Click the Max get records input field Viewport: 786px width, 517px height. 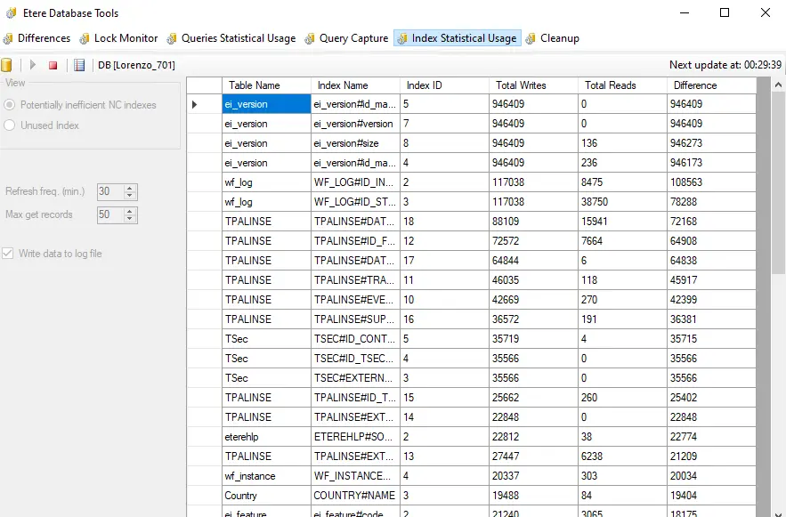[109, 214]
